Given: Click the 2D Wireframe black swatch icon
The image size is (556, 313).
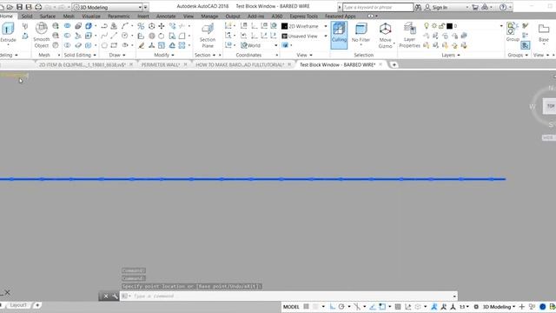Looking at the screenshot, I should (284, 26).
